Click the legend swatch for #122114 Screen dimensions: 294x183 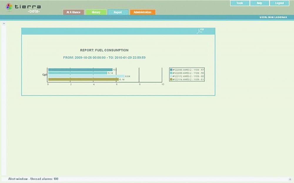[x=171, y=79]
